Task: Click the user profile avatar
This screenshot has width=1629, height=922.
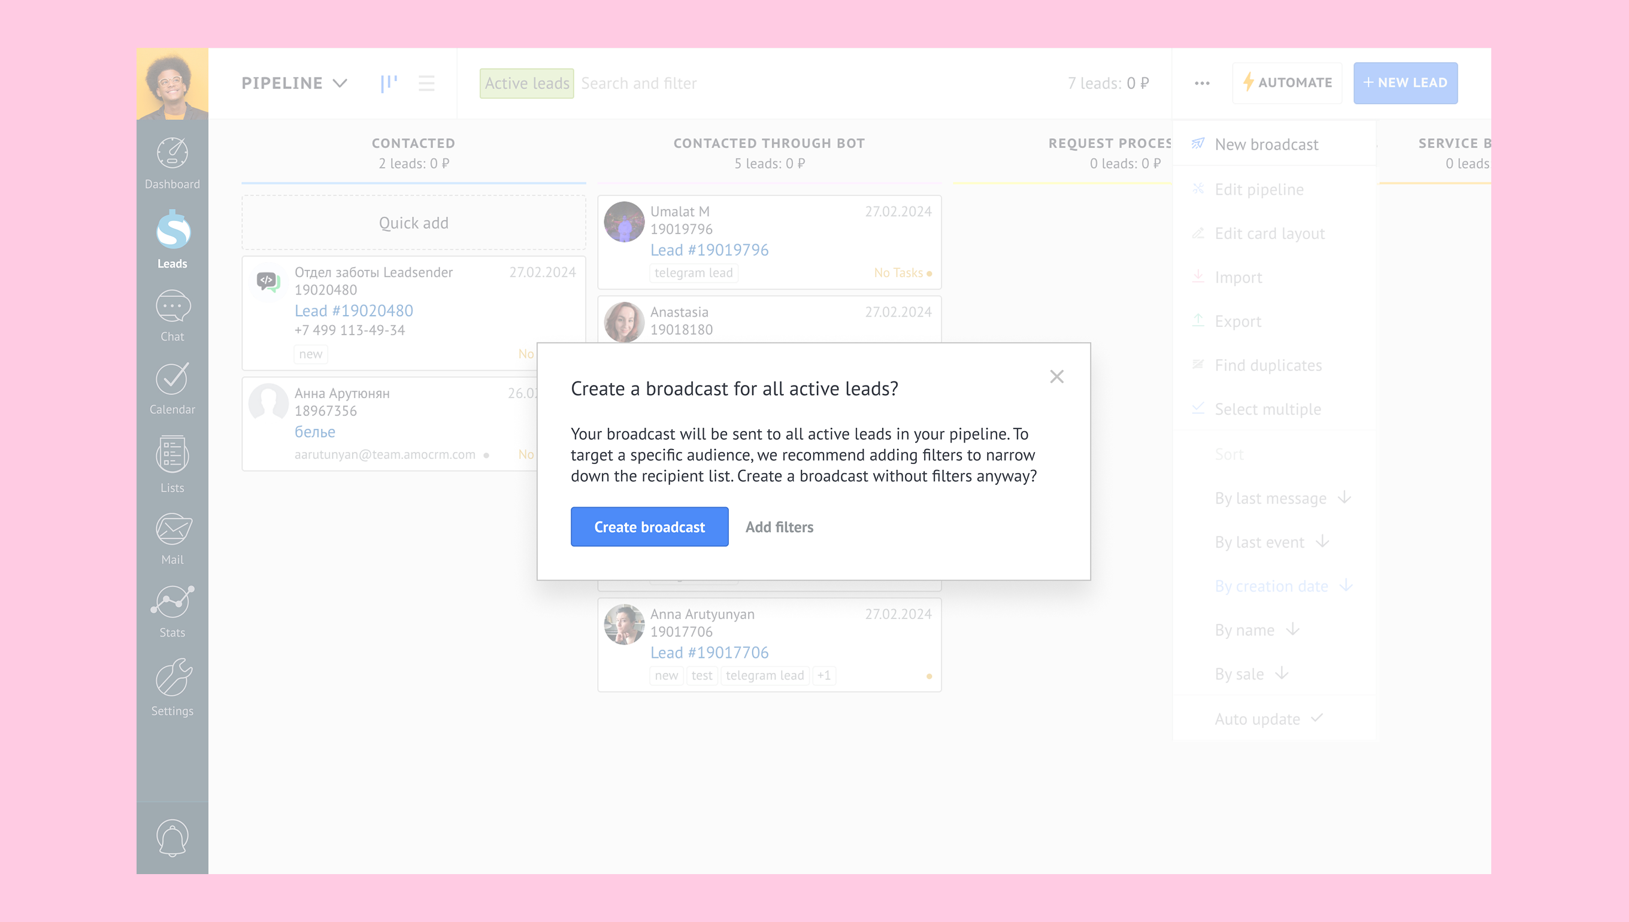Action: point(172,84)
